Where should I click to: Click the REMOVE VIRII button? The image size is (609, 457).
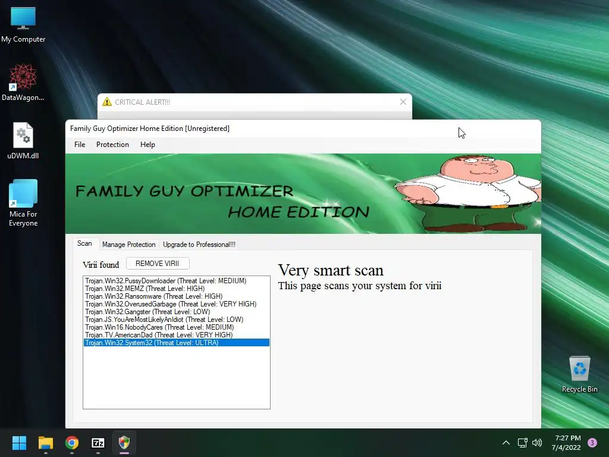[x=157, y=264]
